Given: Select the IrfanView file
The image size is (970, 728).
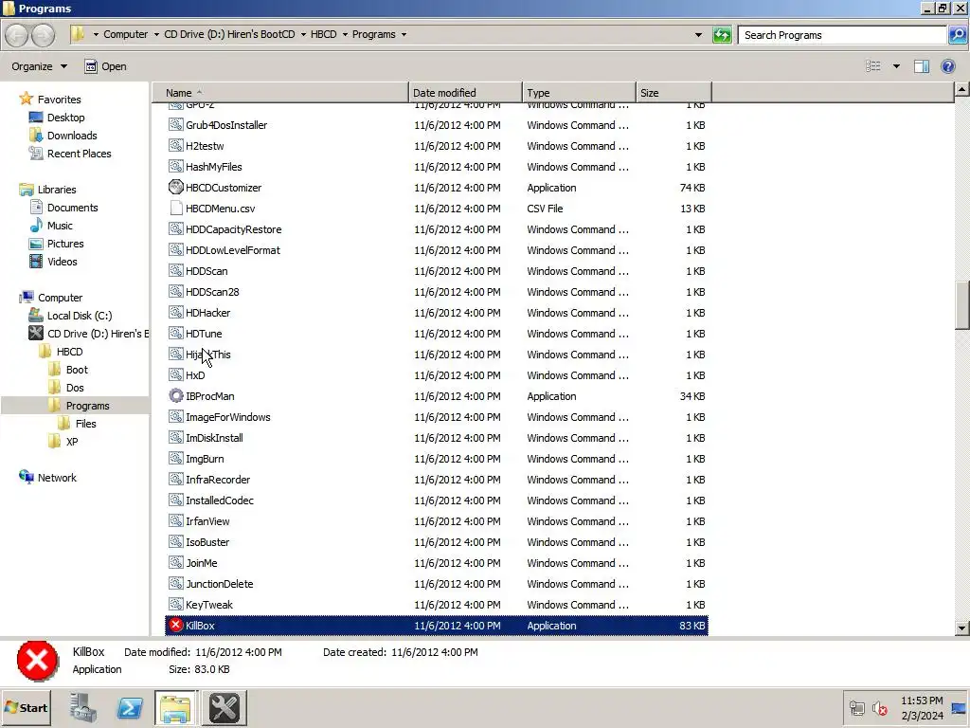Looking at the screenshot, I should click(x=207, y=520).
